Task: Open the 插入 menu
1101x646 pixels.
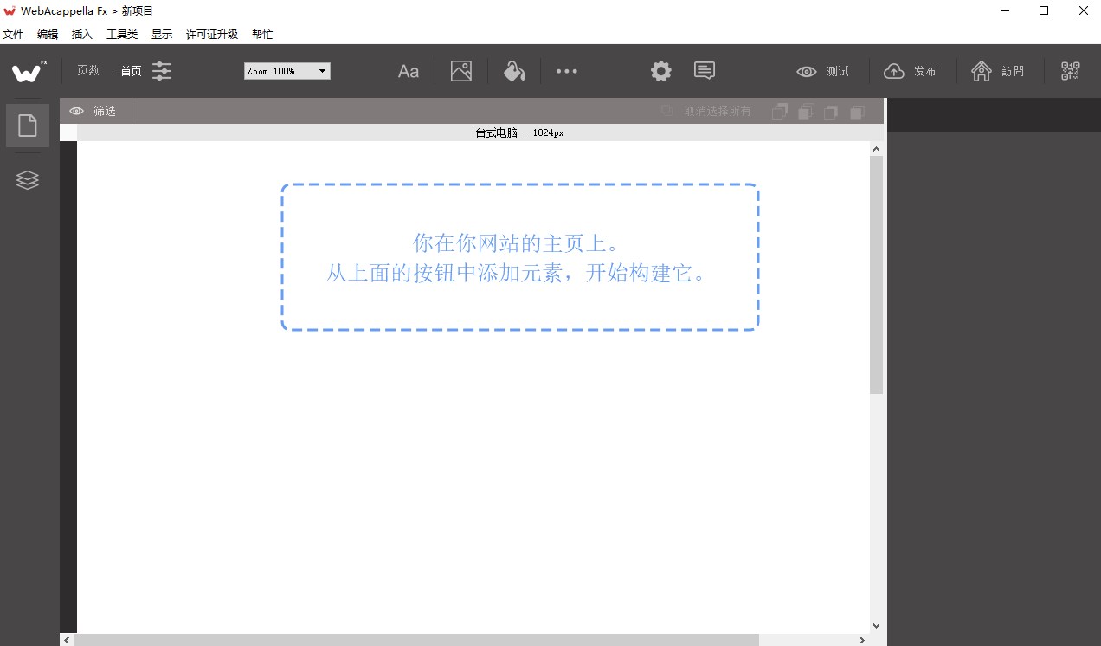Action: 81,34
